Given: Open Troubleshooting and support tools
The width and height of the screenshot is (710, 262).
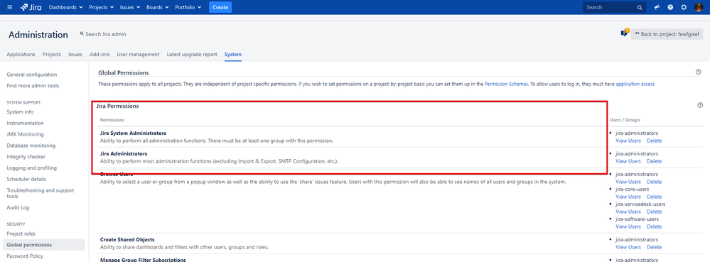Looking at the screenshot, I should tap(41, 193).
